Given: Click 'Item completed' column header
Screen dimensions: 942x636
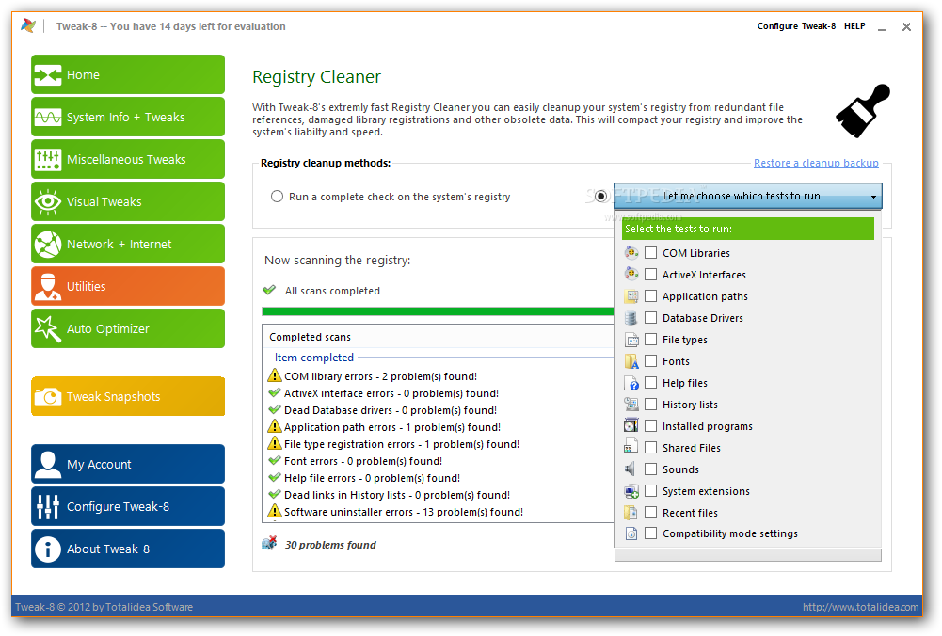Looking at the screenshot, I should (x=314, y=358).
